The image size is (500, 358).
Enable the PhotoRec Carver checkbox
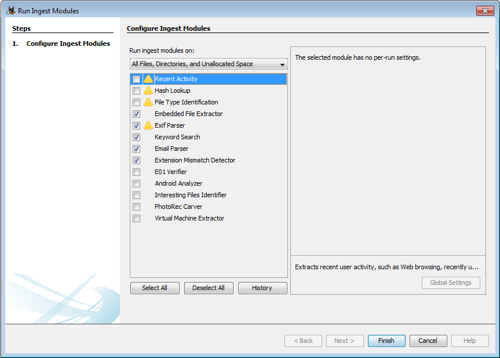[136, 207]
